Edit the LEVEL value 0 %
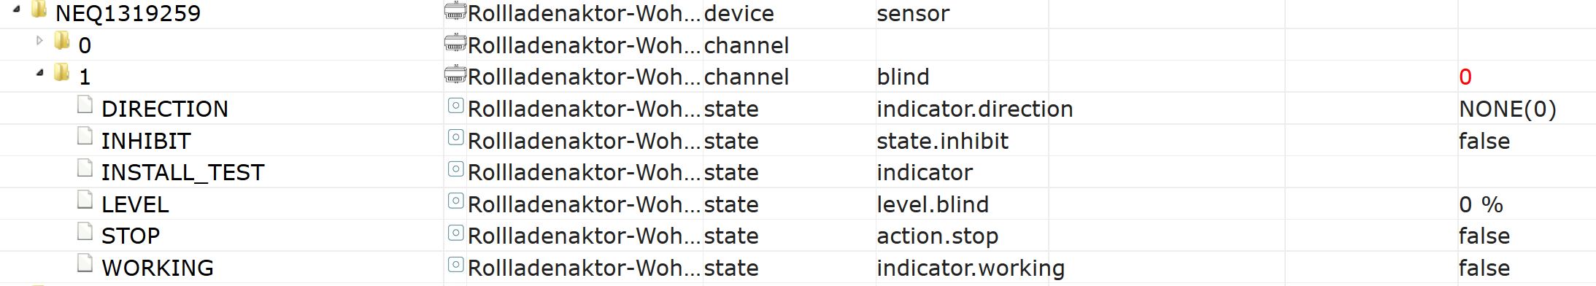This screenshot has width=1596, height=286. 1481,204
